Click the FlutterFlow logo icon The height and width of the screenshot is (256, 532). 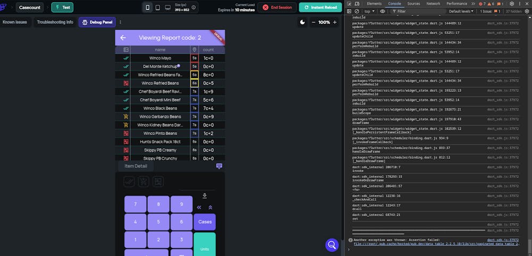(3, 7)
